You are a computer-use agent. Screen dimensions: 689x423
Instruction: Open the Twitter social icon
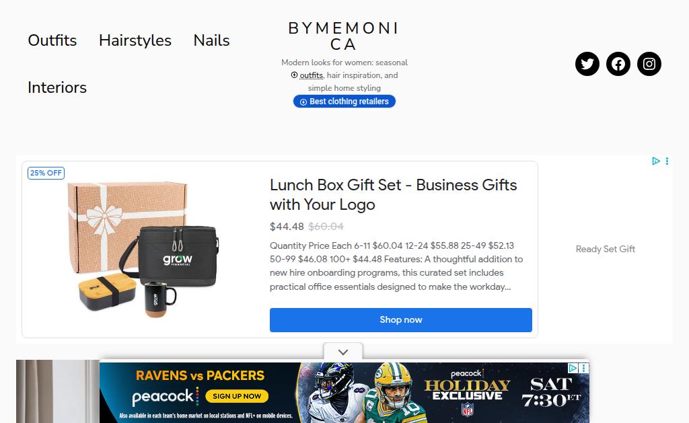(587, 64)
